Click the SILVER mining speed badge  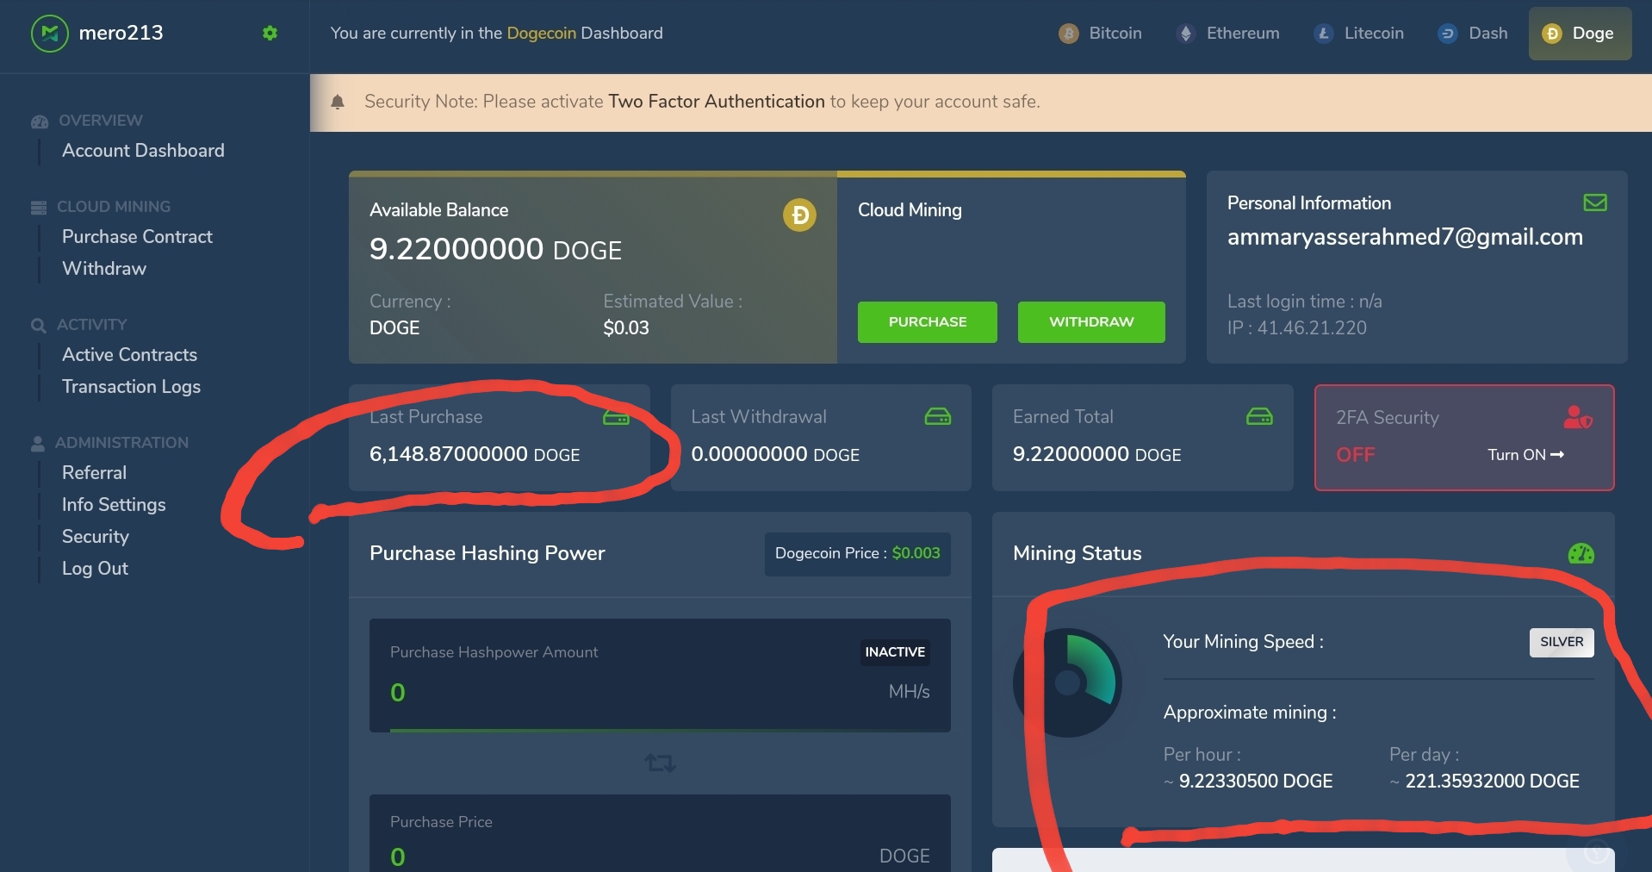pos(1562,642)
